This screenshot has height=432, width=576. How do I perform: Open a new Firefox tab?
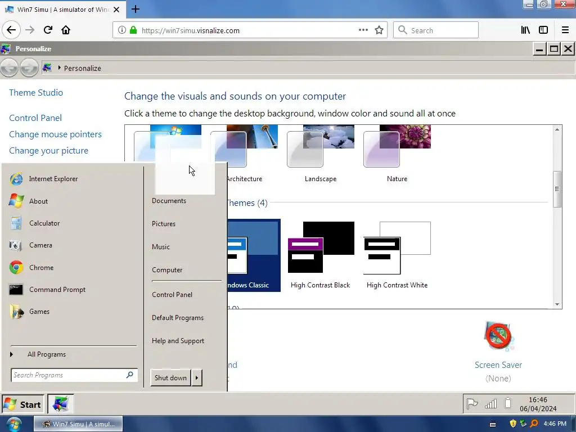[135, 9]
